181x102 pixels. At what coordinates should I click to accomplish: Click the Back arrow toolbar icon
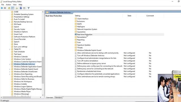(2, 8)
